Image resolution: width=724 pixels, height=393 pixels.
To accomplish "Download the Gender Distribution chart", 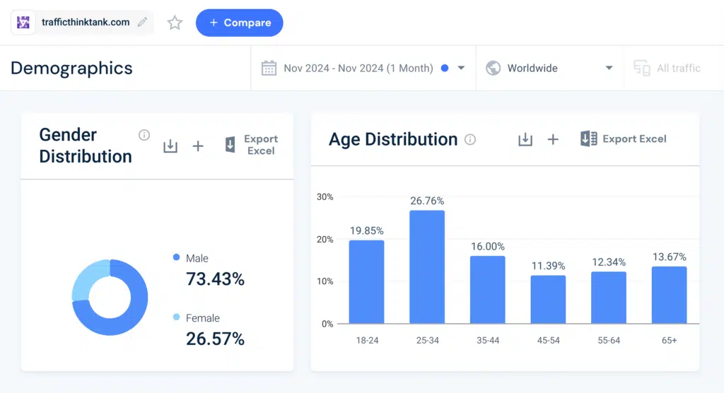I will [x=170, y=146].
